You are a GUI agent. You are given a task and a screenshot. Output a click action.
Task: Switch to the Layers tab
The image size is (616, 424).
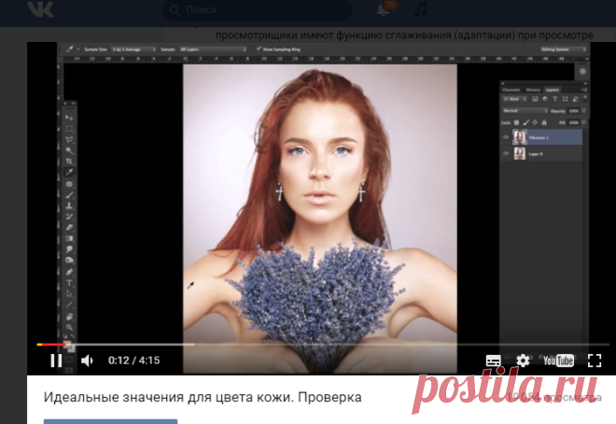click(553, 90)
